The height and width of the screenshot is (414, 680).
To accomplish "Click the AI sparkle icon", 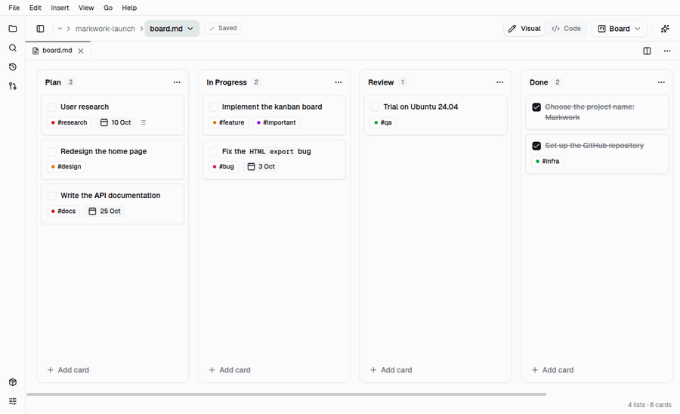I will (665, 29).
